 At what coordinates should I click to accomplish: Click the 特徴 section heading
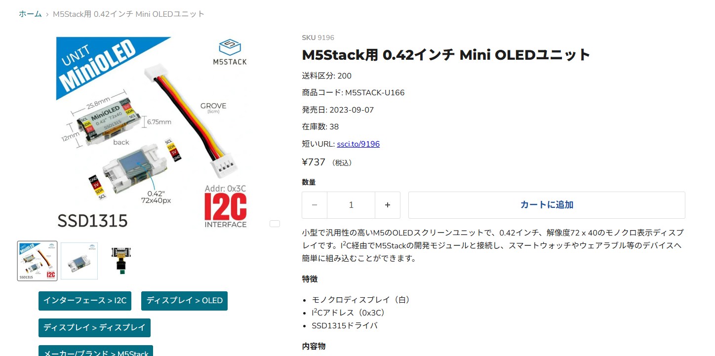coord(310,279)
